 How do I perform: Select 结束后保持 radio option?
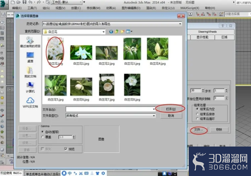tap(197, 114)
